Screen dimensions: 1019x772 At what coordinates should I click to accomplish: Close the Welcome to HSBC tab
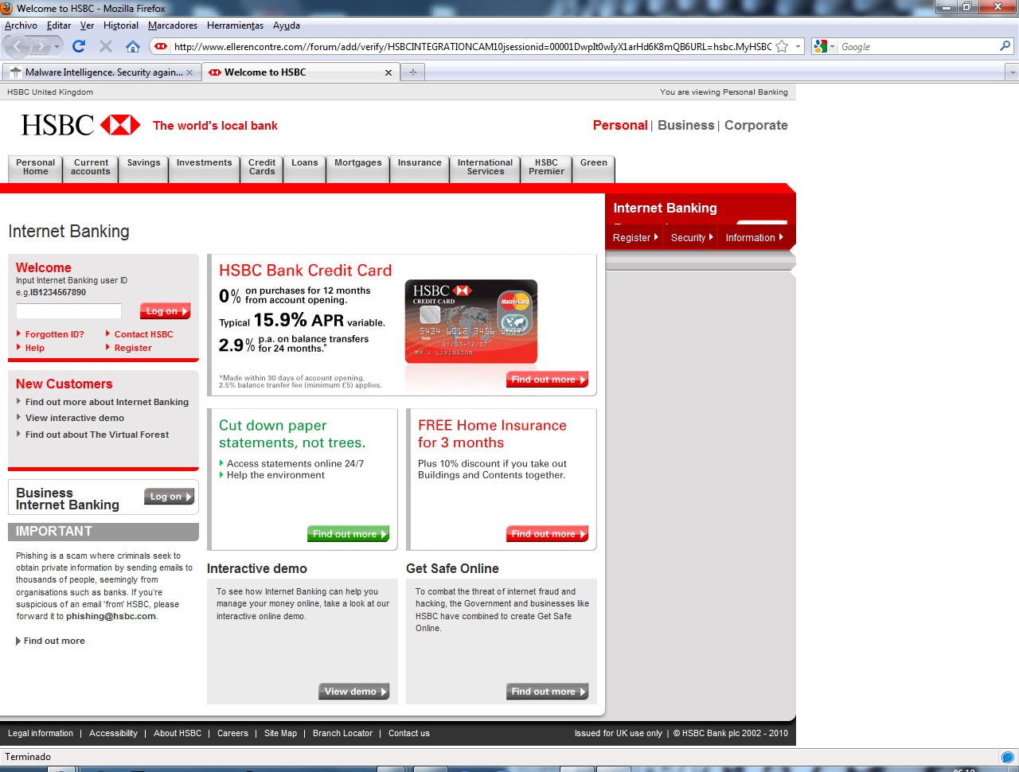click(388, 72)
